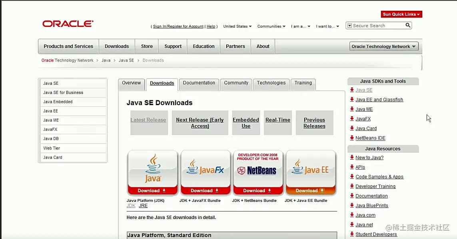Image resolution: width=457 pixels, height=239 pixels.
Task: Open the Downloads main navigation menu
Action: tap(117, 46)
